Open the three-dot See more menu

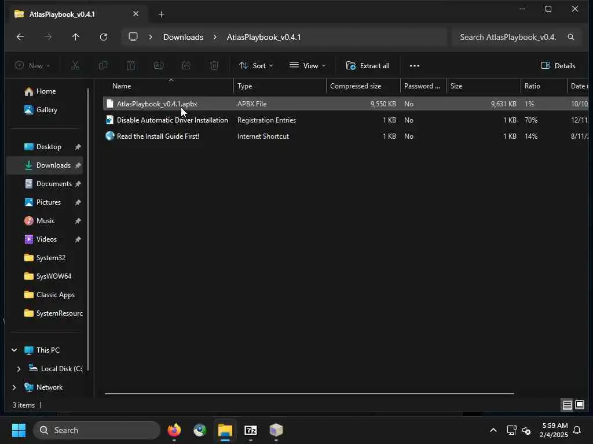(415, 66)
